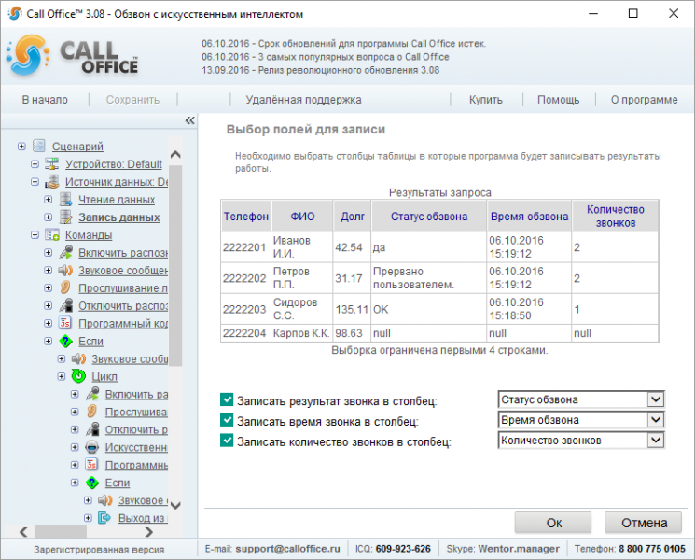This screenshot has height=560, width=695.
Task: Click table cell Прервано пользователем.
Action: point(428,278)
